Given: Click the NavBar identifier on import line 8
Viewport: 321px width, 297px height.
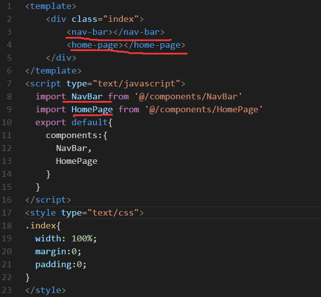Looking at the screenshot, I should pyautogui.click(x=87, y=96).
